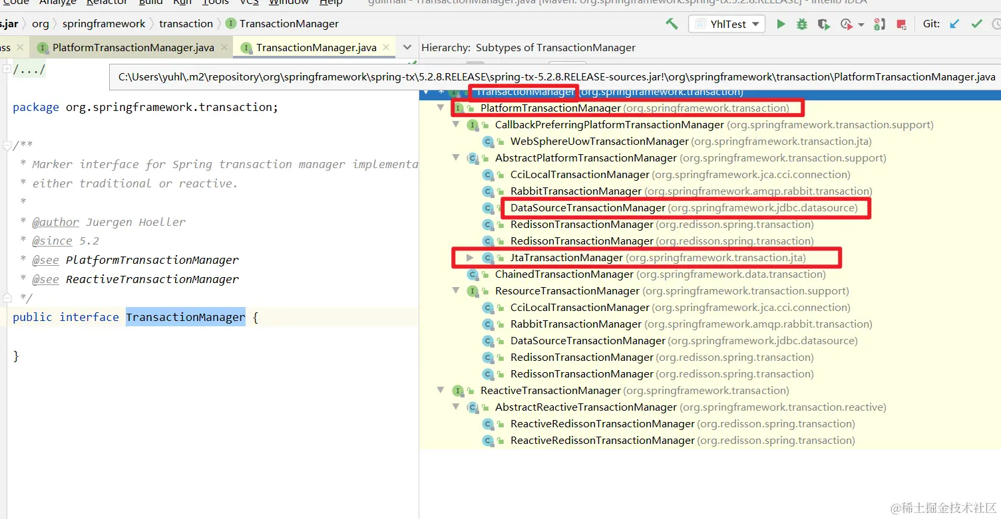This screenshot has height=519, width=1001.
Task: Click highlighted TransactionManager identifier in code
Action: (x=186, y=317)
